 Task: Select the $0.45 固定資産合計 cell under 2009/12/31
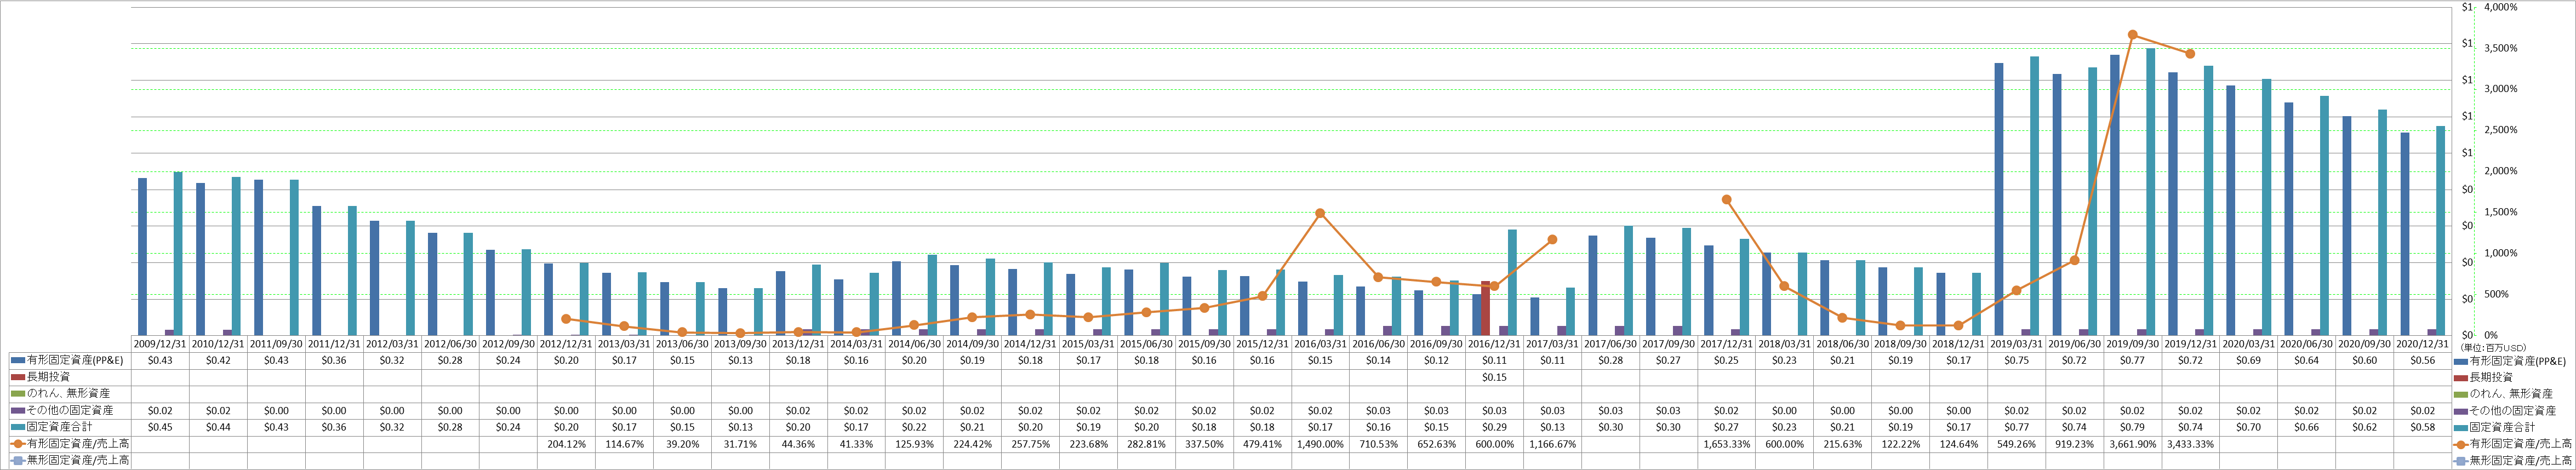160,427
